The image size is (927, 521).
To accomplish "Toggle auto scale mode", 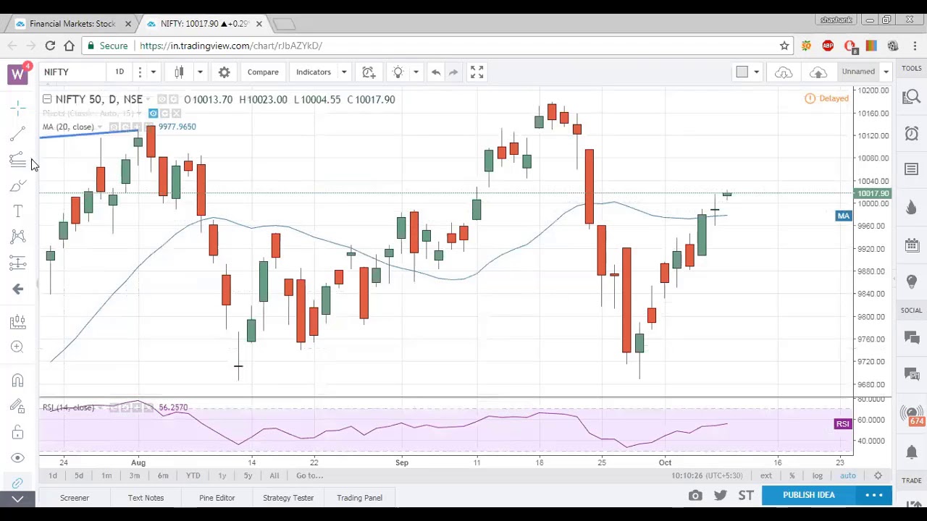I will click(847, 475).
